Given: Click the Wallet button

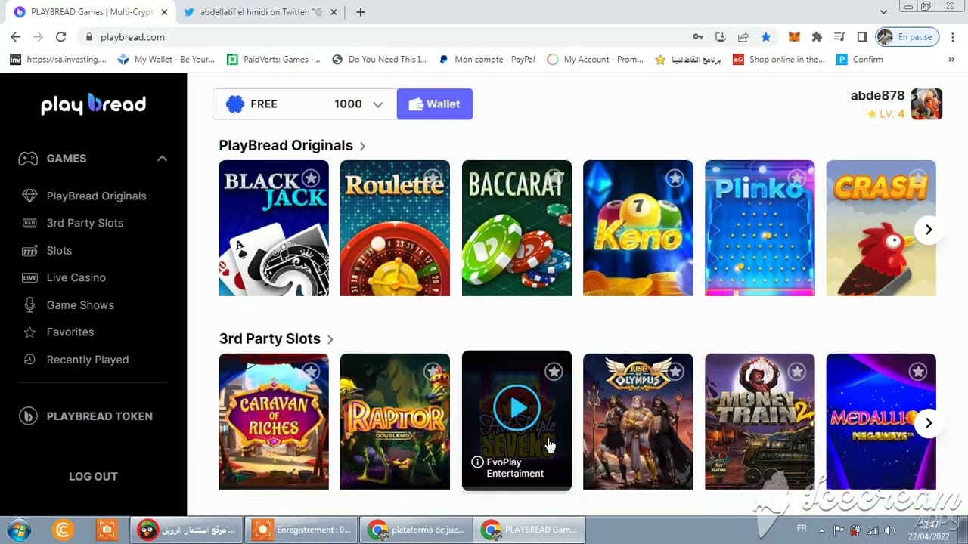Looking at the screenshot, I should 435,104.
